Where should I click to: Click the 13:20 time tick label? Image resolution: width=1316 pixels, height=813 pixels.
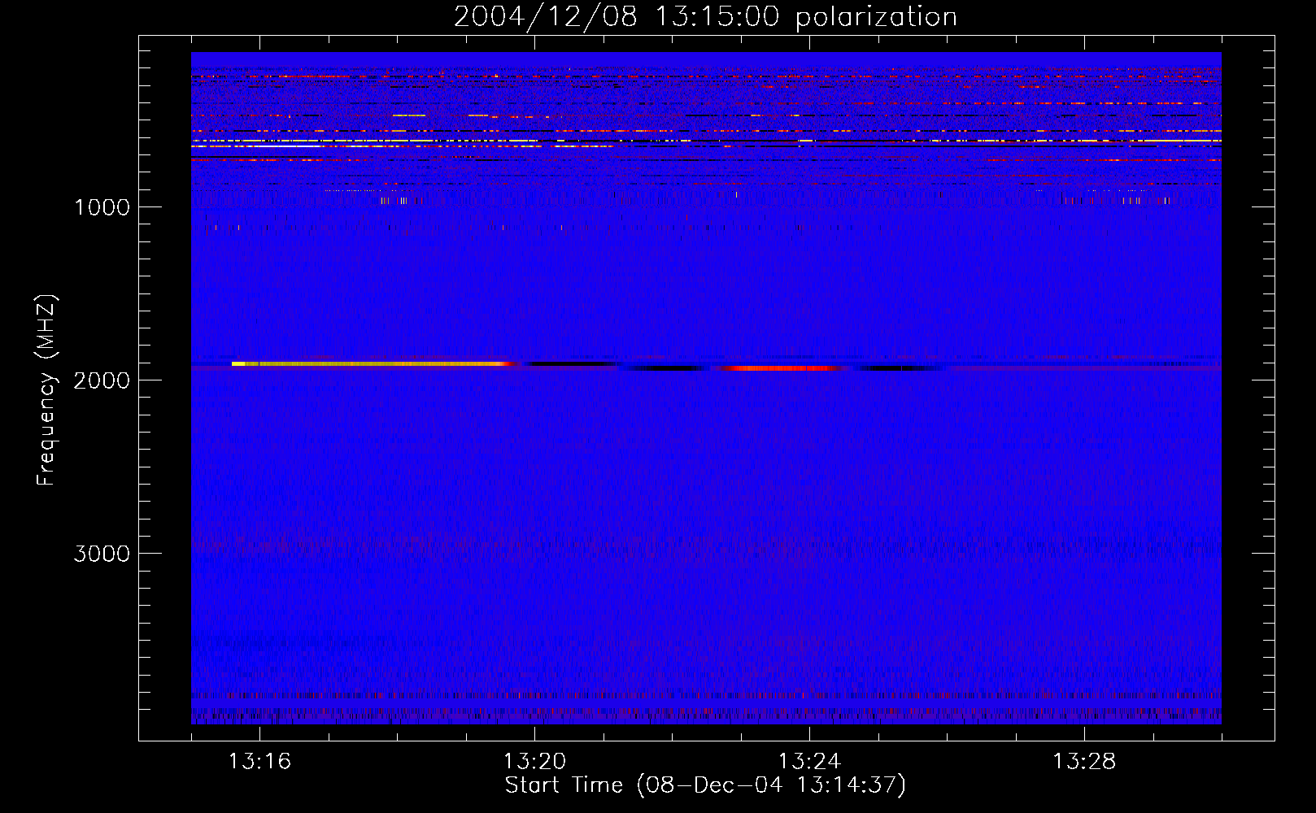pyautogui.click(x=534, y=762)
